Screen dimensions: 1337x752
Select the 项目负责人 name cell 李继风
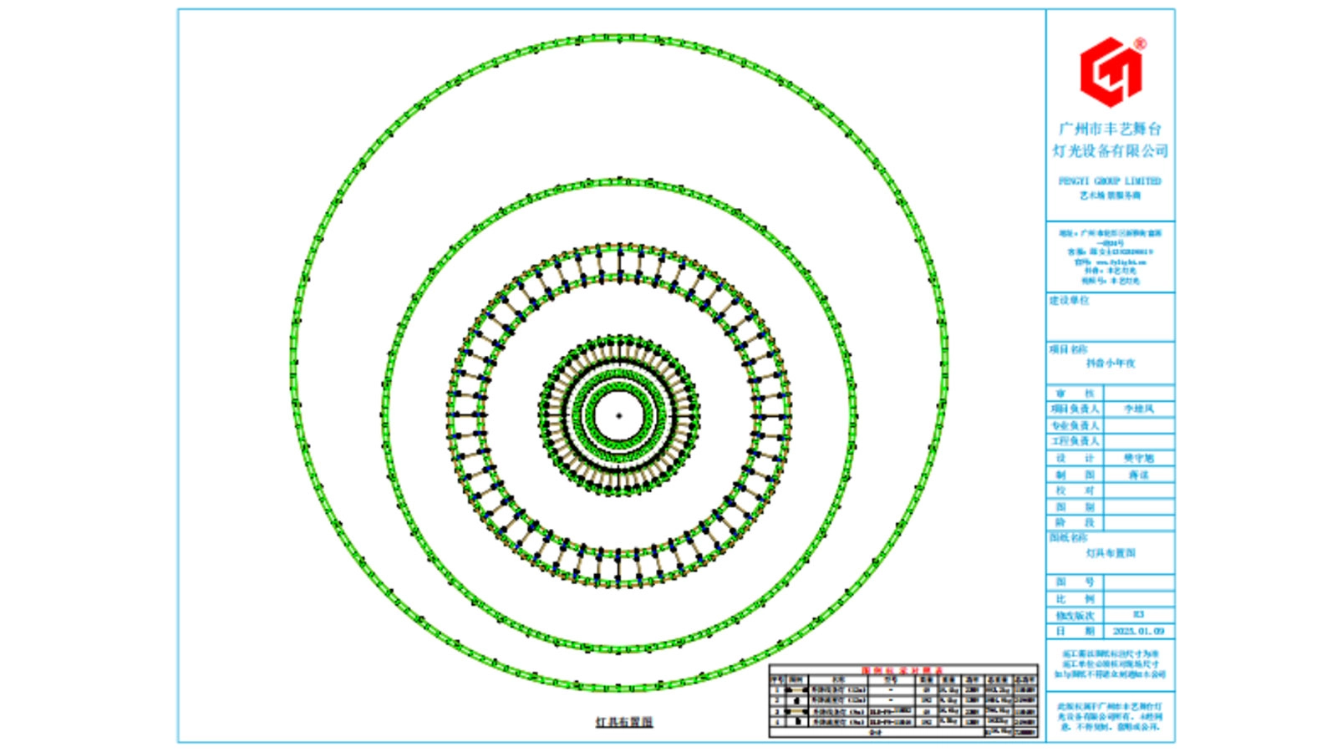[1138, 409]
